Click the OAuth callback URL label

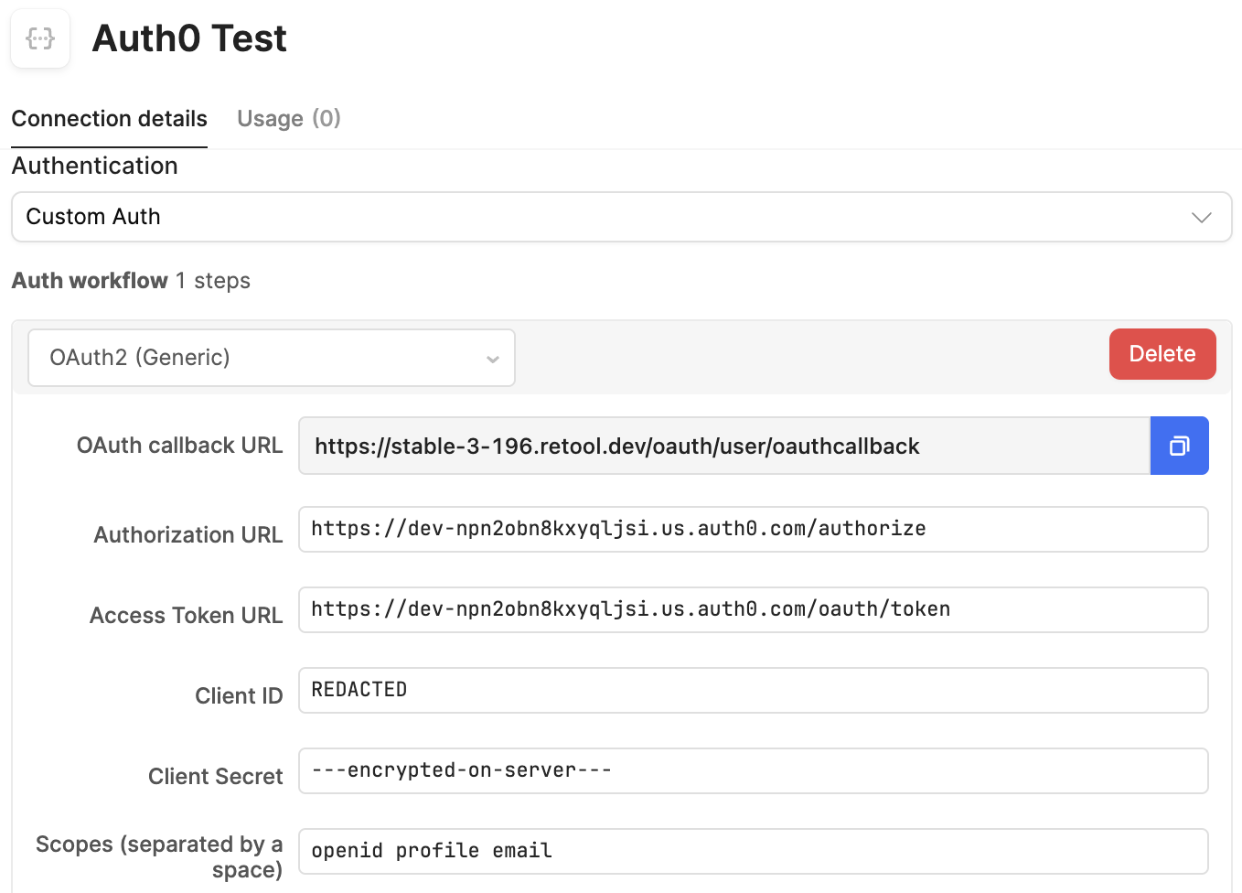point(180,446)
